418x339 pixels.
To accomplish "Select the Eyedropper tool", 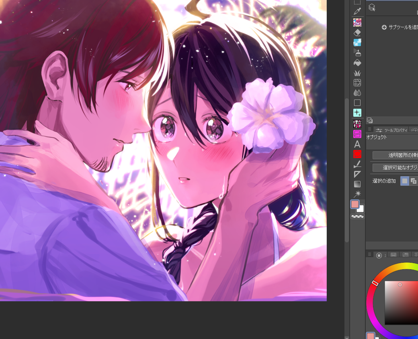I will [x=357, y=12].
